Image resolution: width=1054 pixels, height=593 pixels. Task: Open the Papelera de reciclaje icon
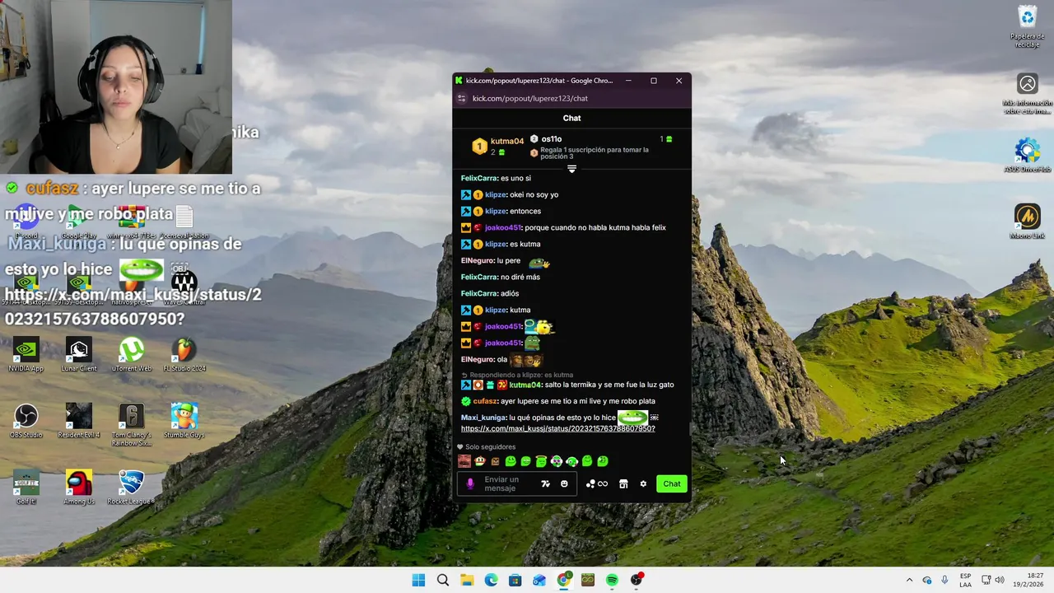pos(1028,26)
